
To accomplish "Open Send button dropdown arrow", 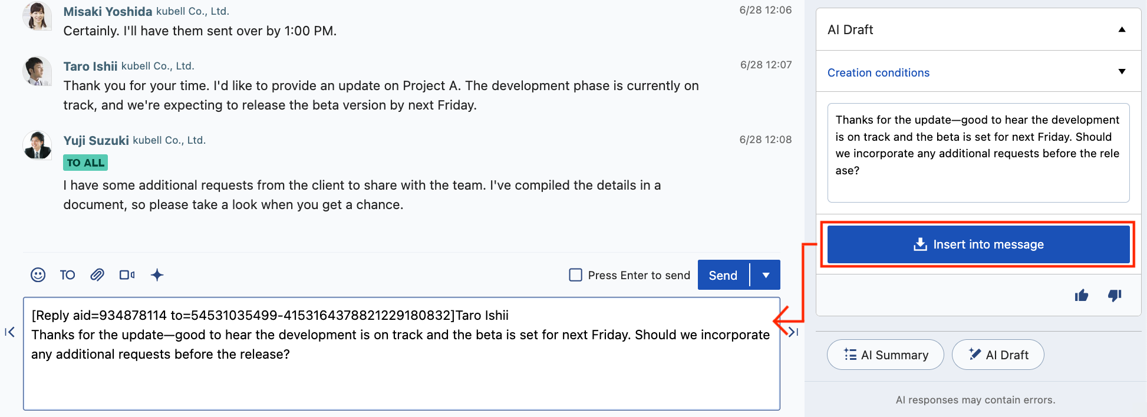I will (766, 275).
